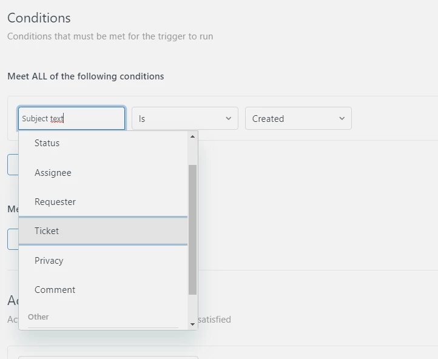Click the "Other" group header in the list

tap(38, 317)
